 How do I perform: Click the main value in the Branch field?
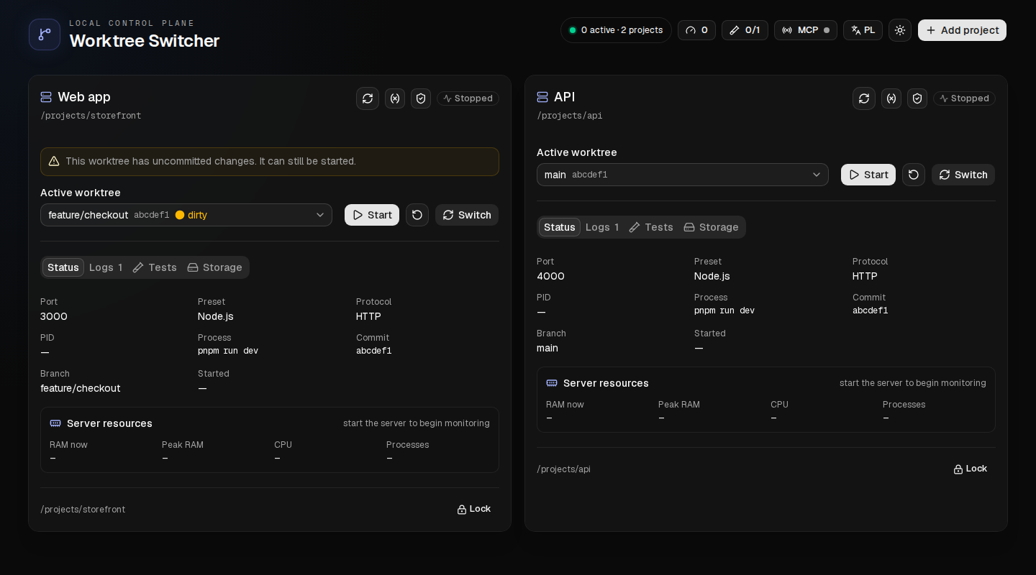point(547,348)
